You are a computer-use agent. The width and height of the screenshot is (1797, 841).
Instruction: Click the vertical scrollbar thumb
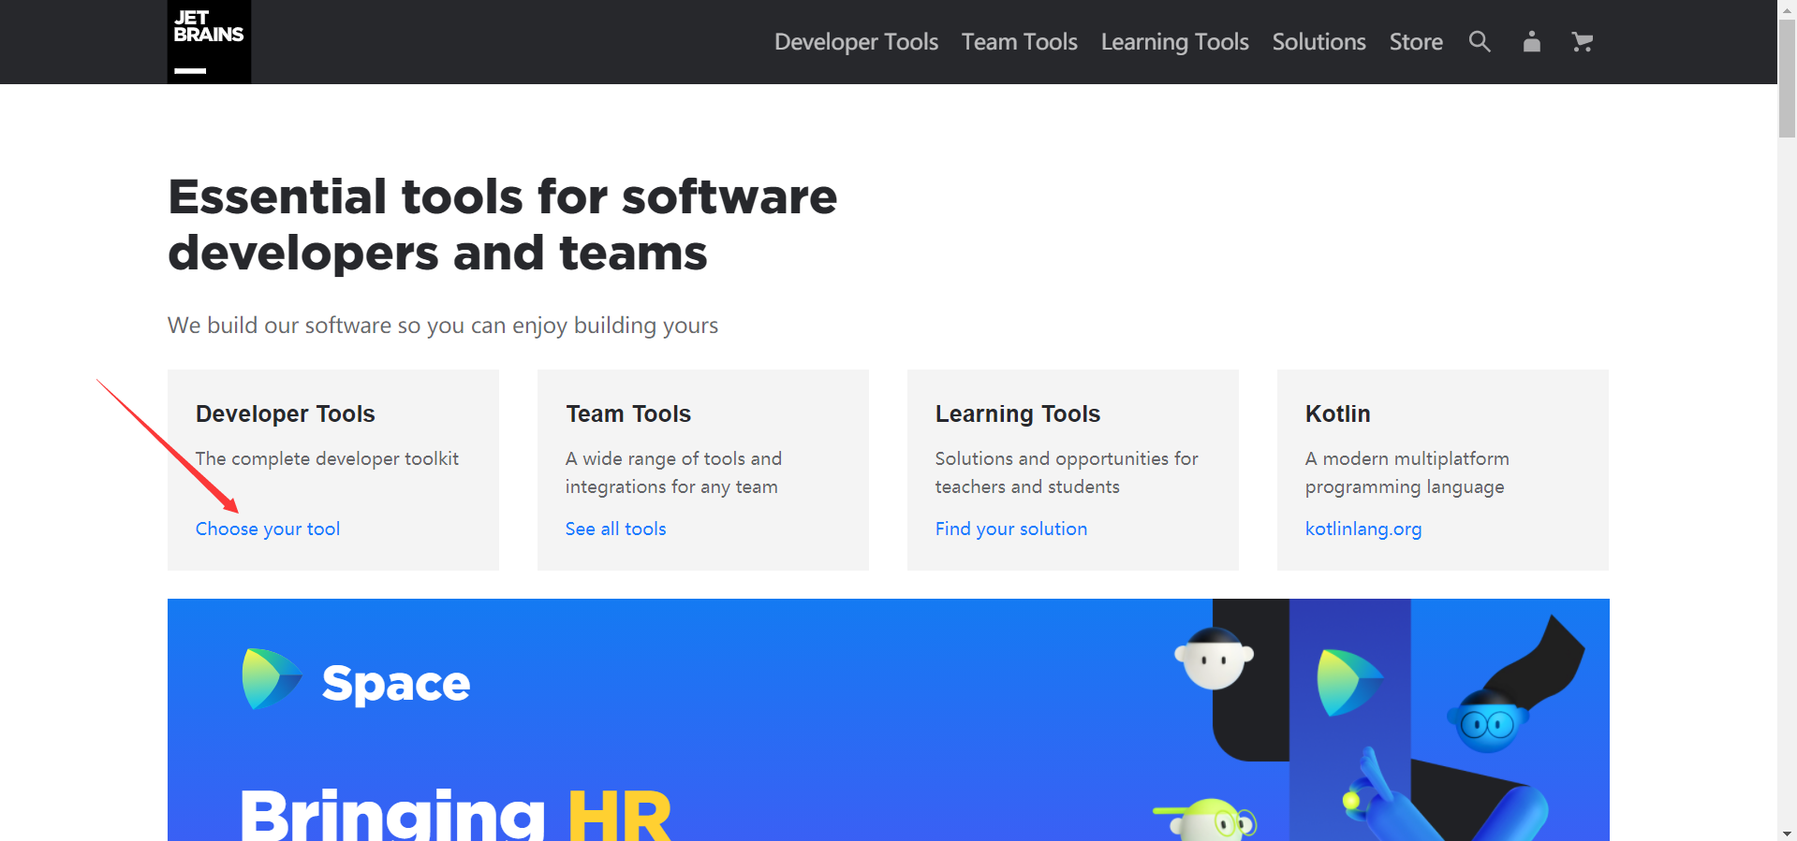pos(1787,80)
